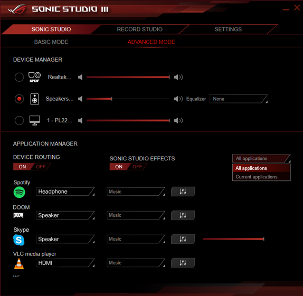
Task: Open Spotify's Headphone routing dropdown
Action: [65, 192]
